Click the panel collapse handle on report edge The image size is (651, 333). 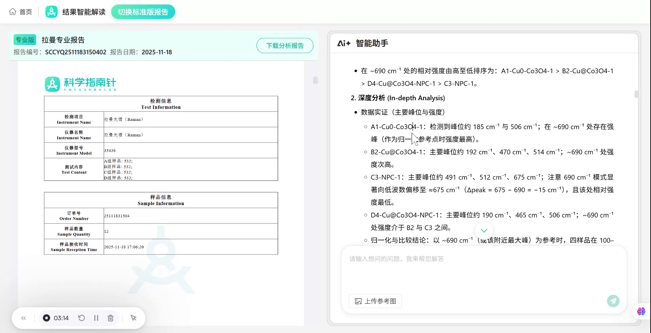pyautogui.click(x=315, y=81)
